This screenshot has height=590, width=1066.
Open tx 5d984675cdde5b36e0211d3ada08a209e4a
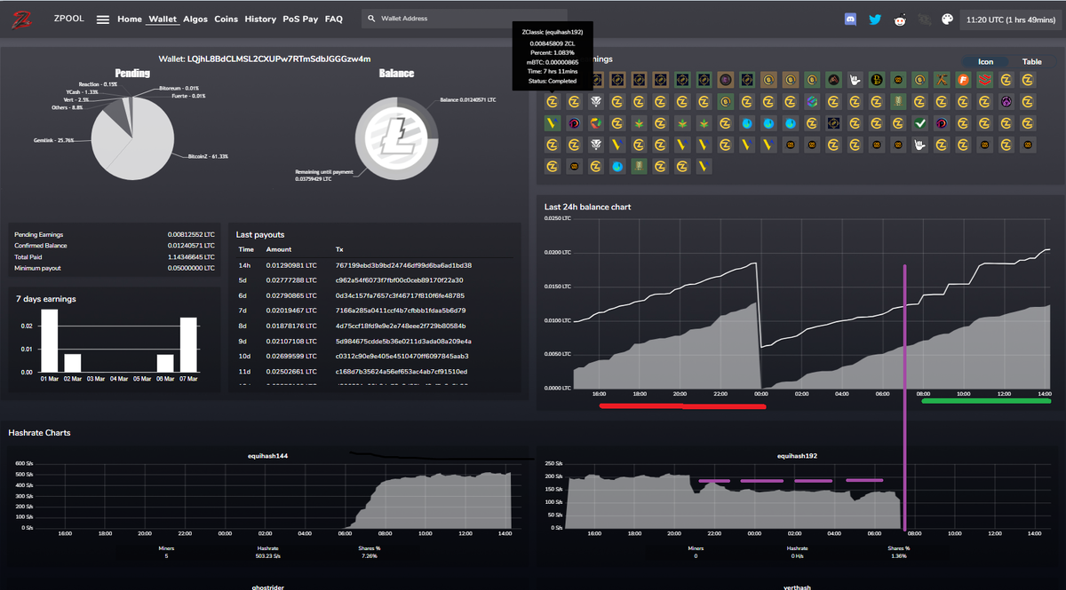pos(403,341)
